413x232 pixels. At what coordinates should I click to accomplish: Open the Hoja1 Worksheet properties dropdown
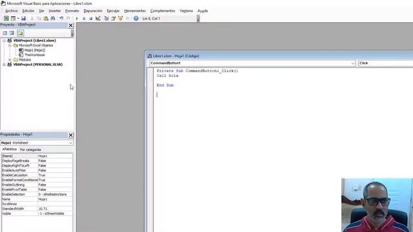click(x=70, y=143)
